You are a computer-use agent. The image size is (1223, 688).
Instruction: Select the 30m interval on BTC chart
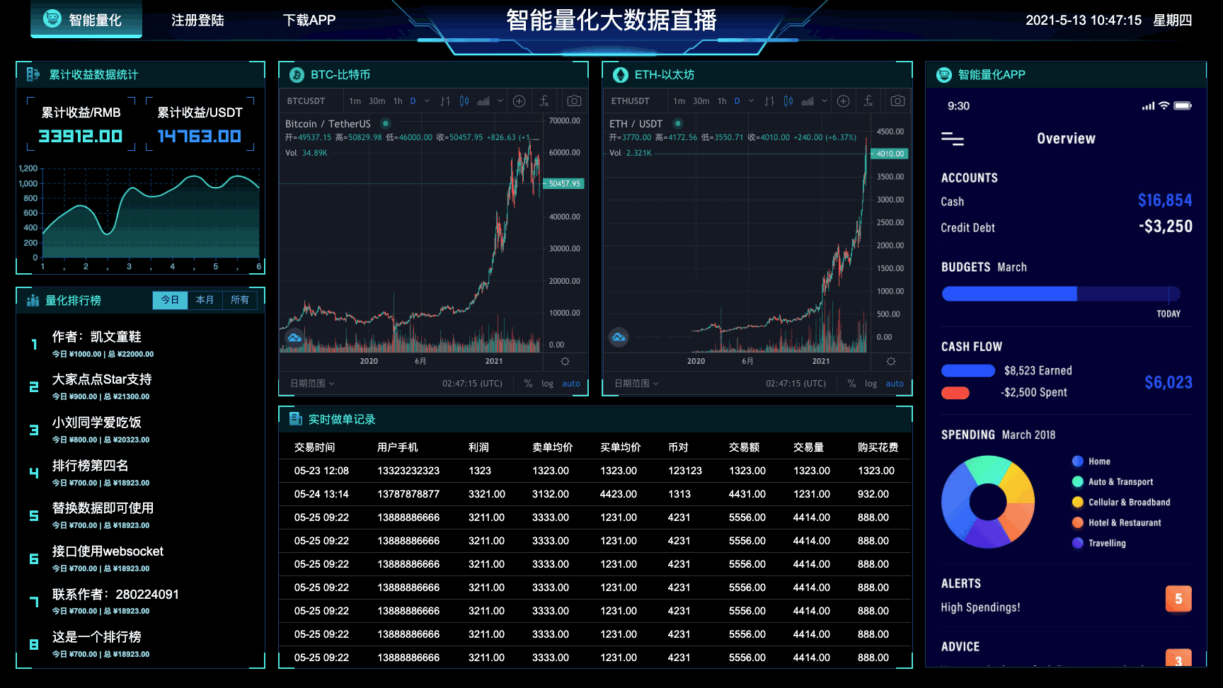pos(377,101)
